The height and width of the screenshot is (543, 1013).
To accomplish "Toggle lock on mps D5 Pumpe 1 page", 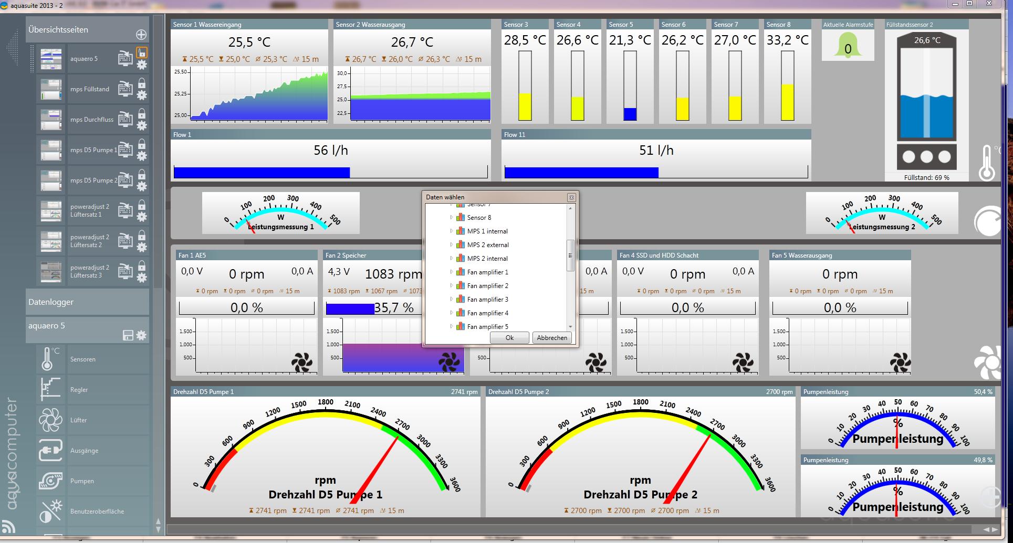I will point(142,144).
